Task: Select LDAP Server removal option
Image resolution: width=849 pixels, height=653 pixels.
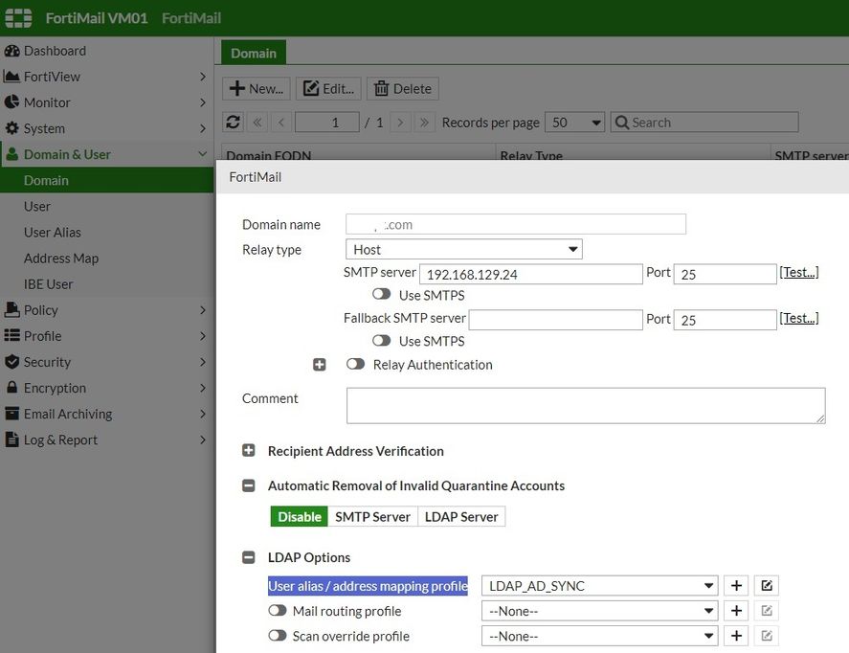Action: point(461,517)
